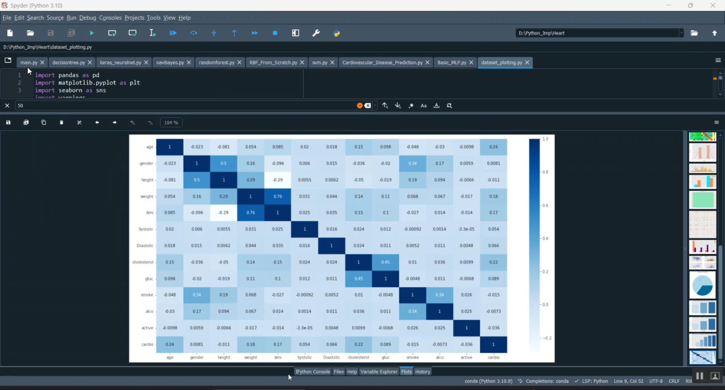Toggle whole-word matching in search
The width and height of the screenshot is (725, 390).
pos(436,105)
